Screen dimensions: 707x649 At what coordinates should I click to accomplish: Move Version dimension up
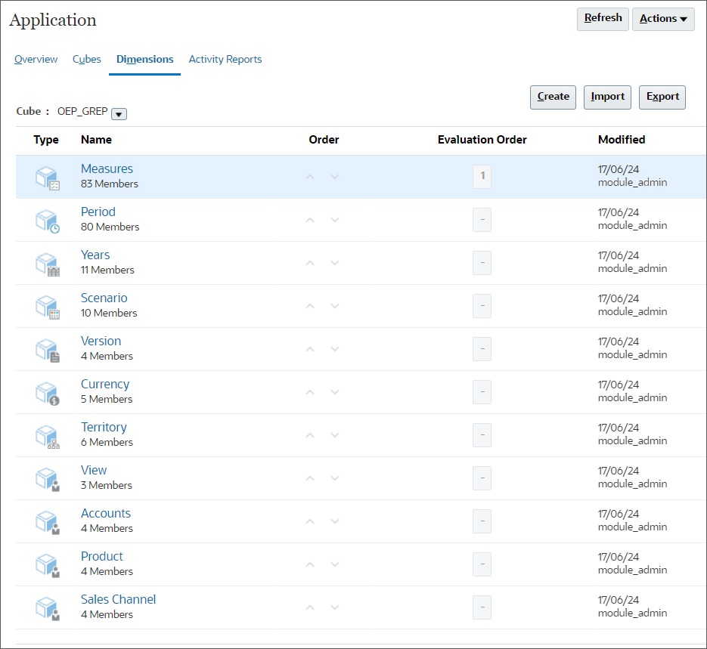point(310,349)
